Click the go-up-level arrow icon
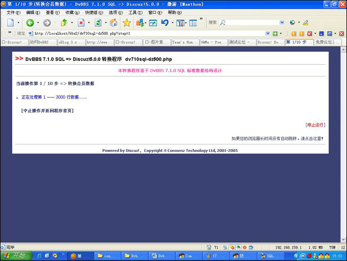 (64, 22)
